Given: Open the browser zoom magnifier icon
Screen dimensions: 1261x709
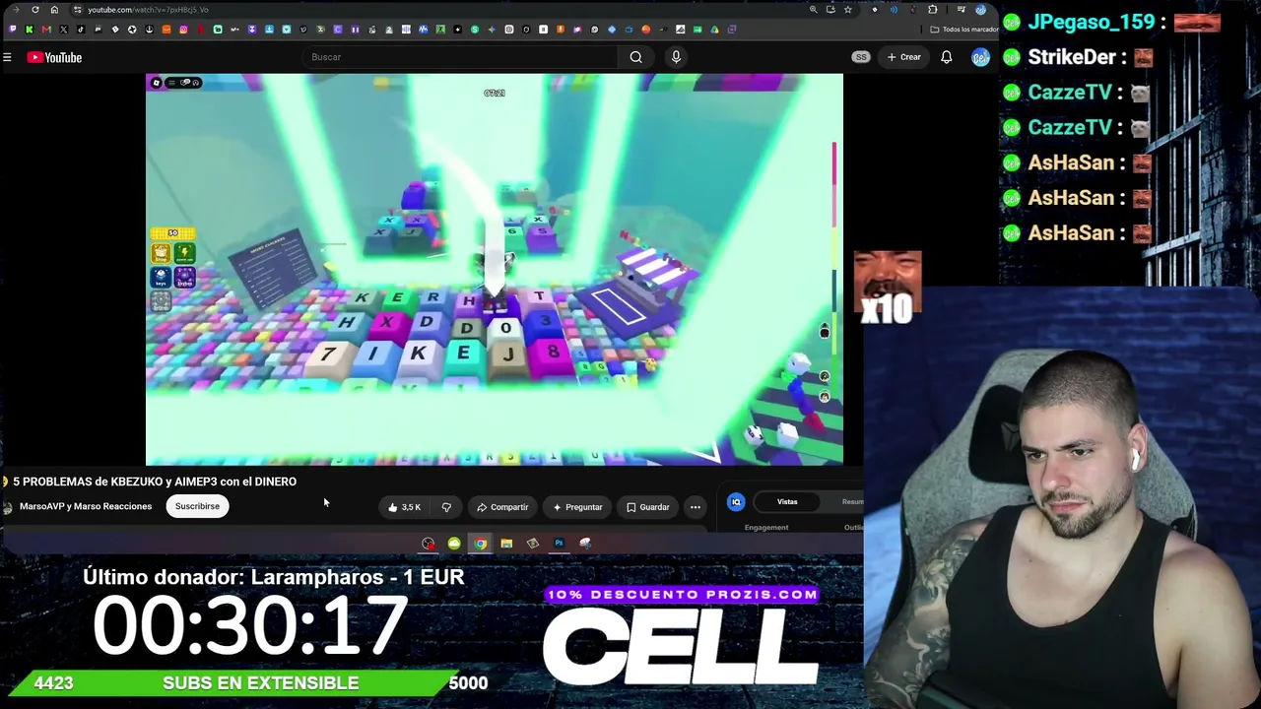Looking at the screenshot, I should click(813, 10).
